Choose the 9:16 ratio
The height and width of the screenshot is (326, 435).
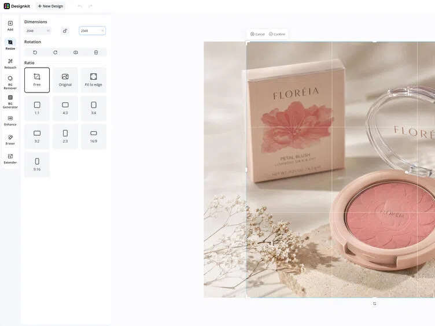(37, 165)
